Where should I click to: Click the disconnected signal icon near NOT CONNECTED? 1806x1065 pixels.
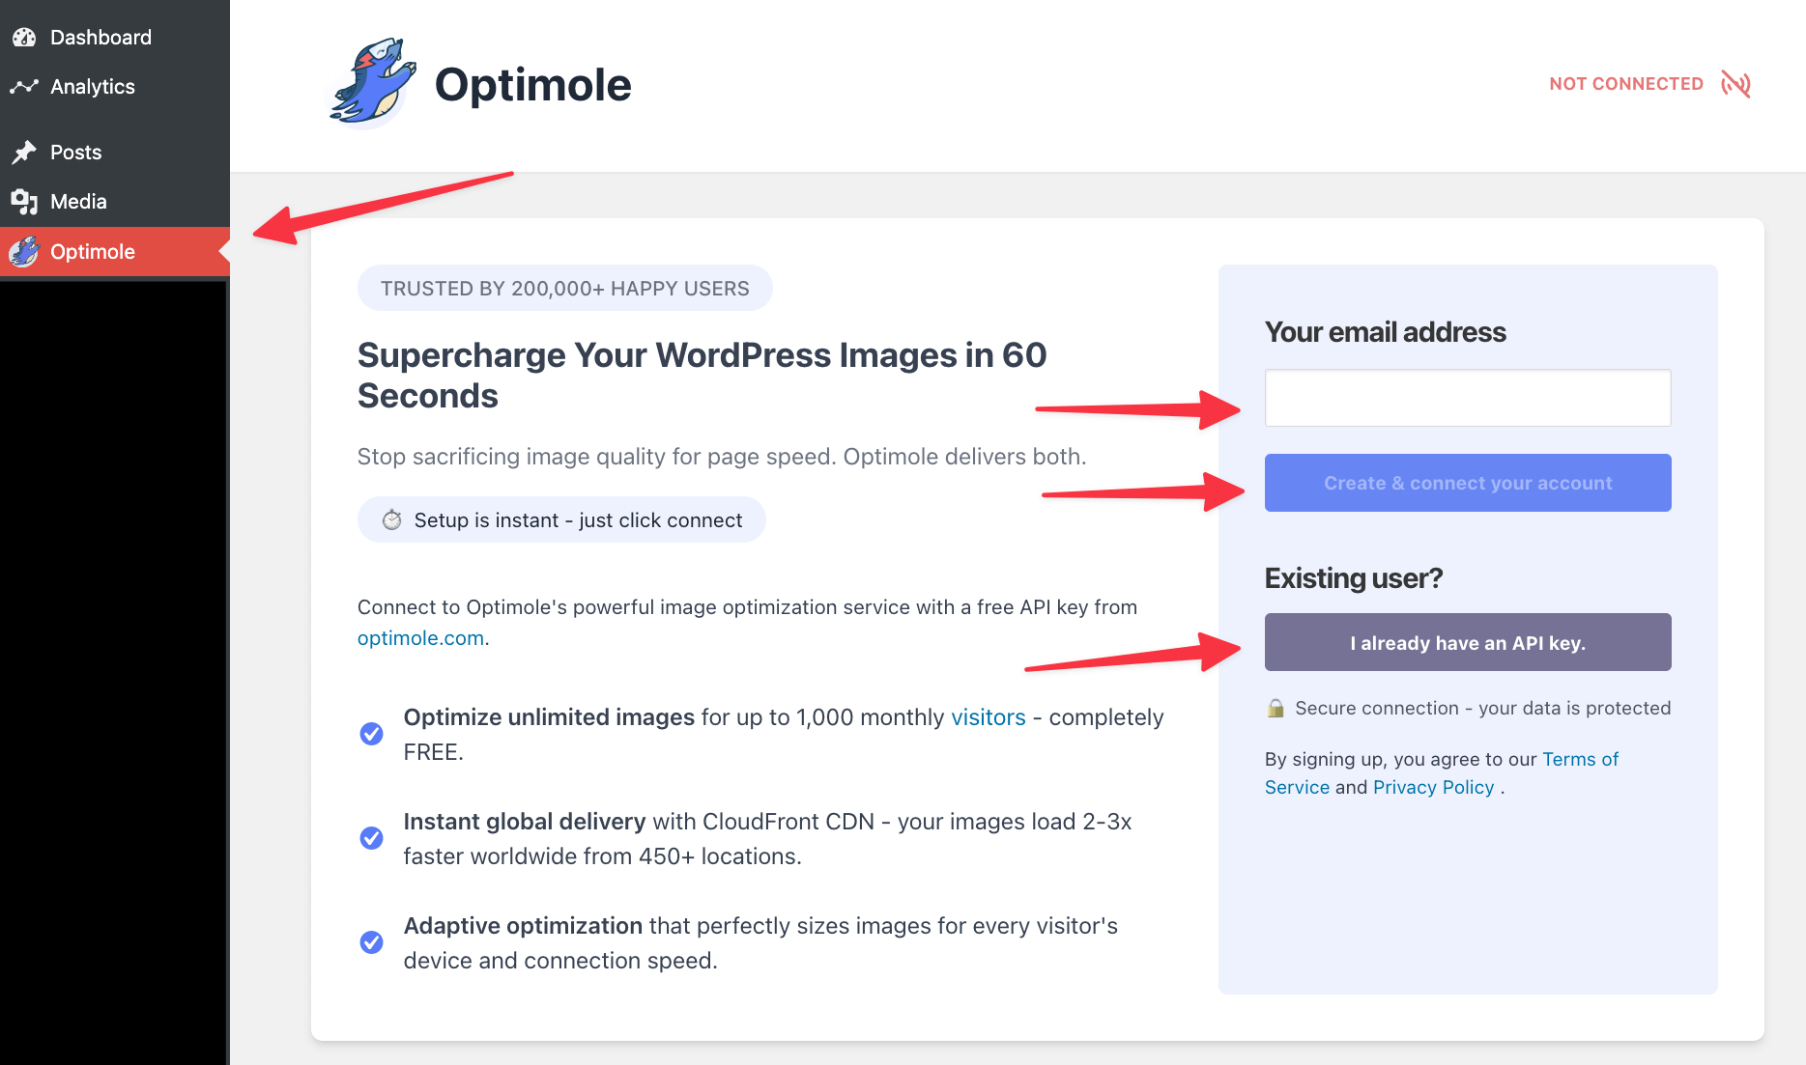(x=1736, y=84)
